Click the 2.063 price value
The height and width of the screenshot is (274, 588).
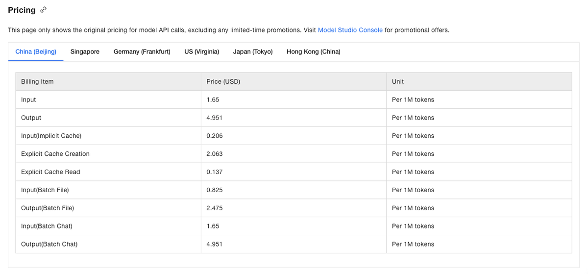click(x=215, y=154)
